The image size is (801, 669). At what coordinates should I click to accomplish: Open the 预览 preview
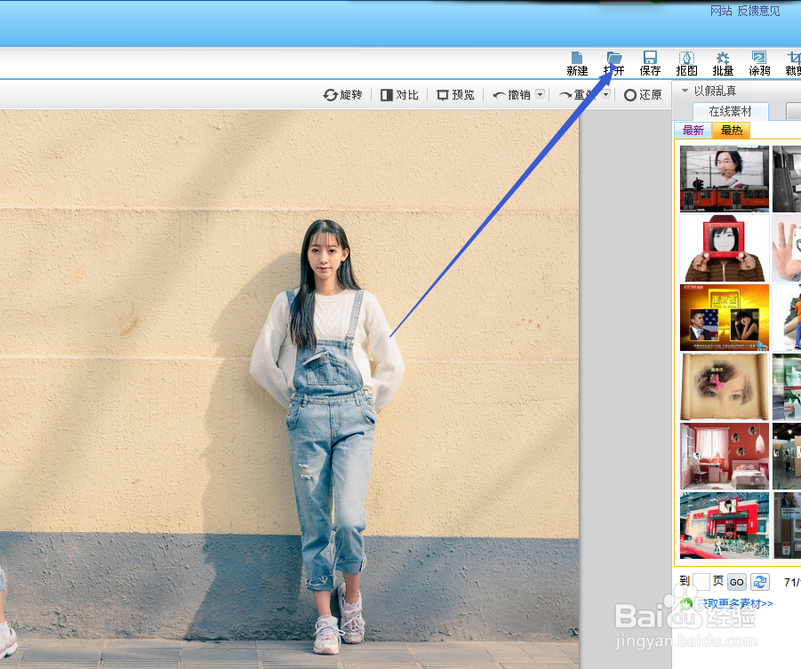click(456, 95)
